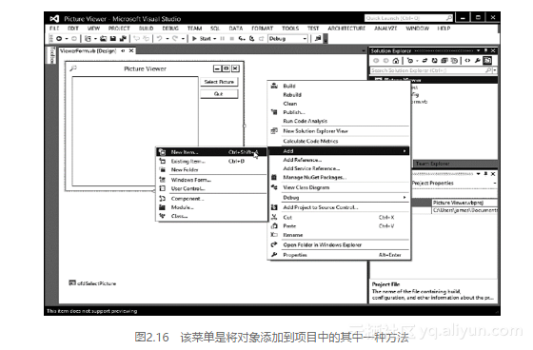Screen dimensions: 533x350
Task: Click the Quit button on the form
Action: 219,94
